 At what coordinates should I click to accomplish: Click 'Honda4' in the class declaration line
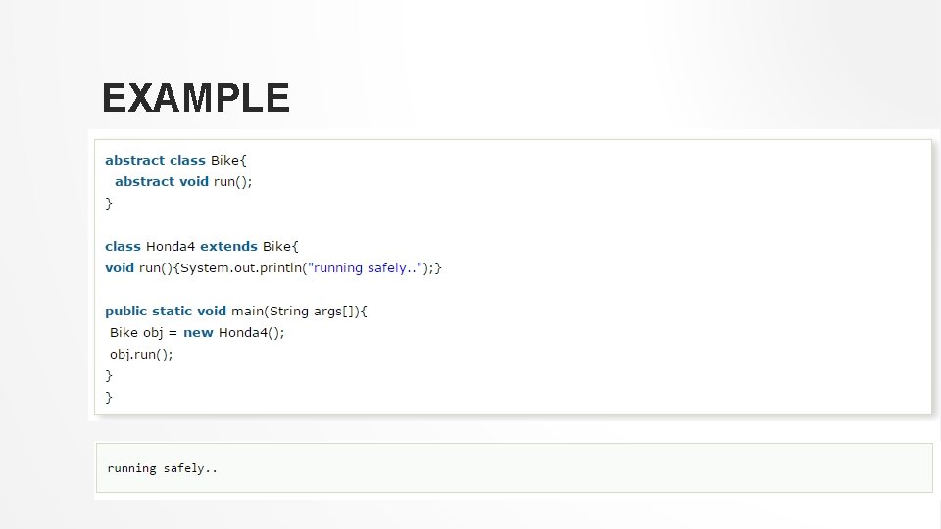click(x=171, y=246)
